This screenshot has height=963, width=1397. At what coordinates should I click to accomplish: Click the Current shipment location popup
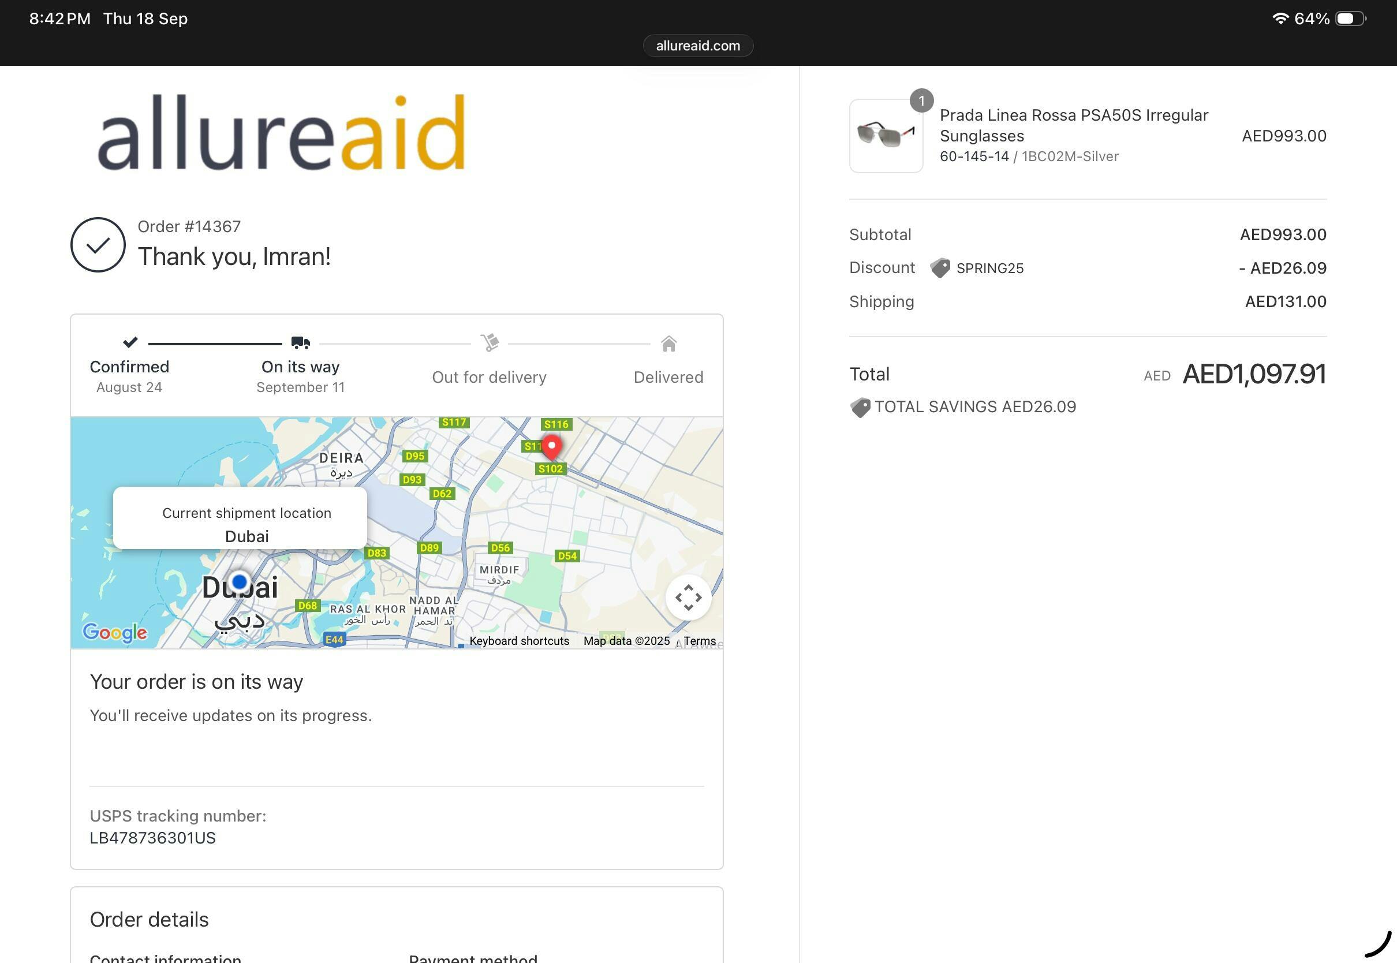pos(240,518)
